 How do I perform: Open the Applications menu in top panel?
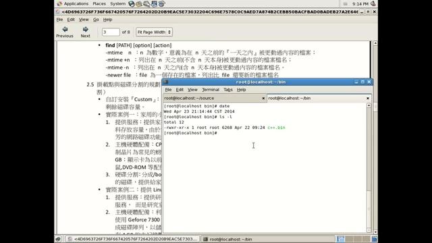click(73, 3)
